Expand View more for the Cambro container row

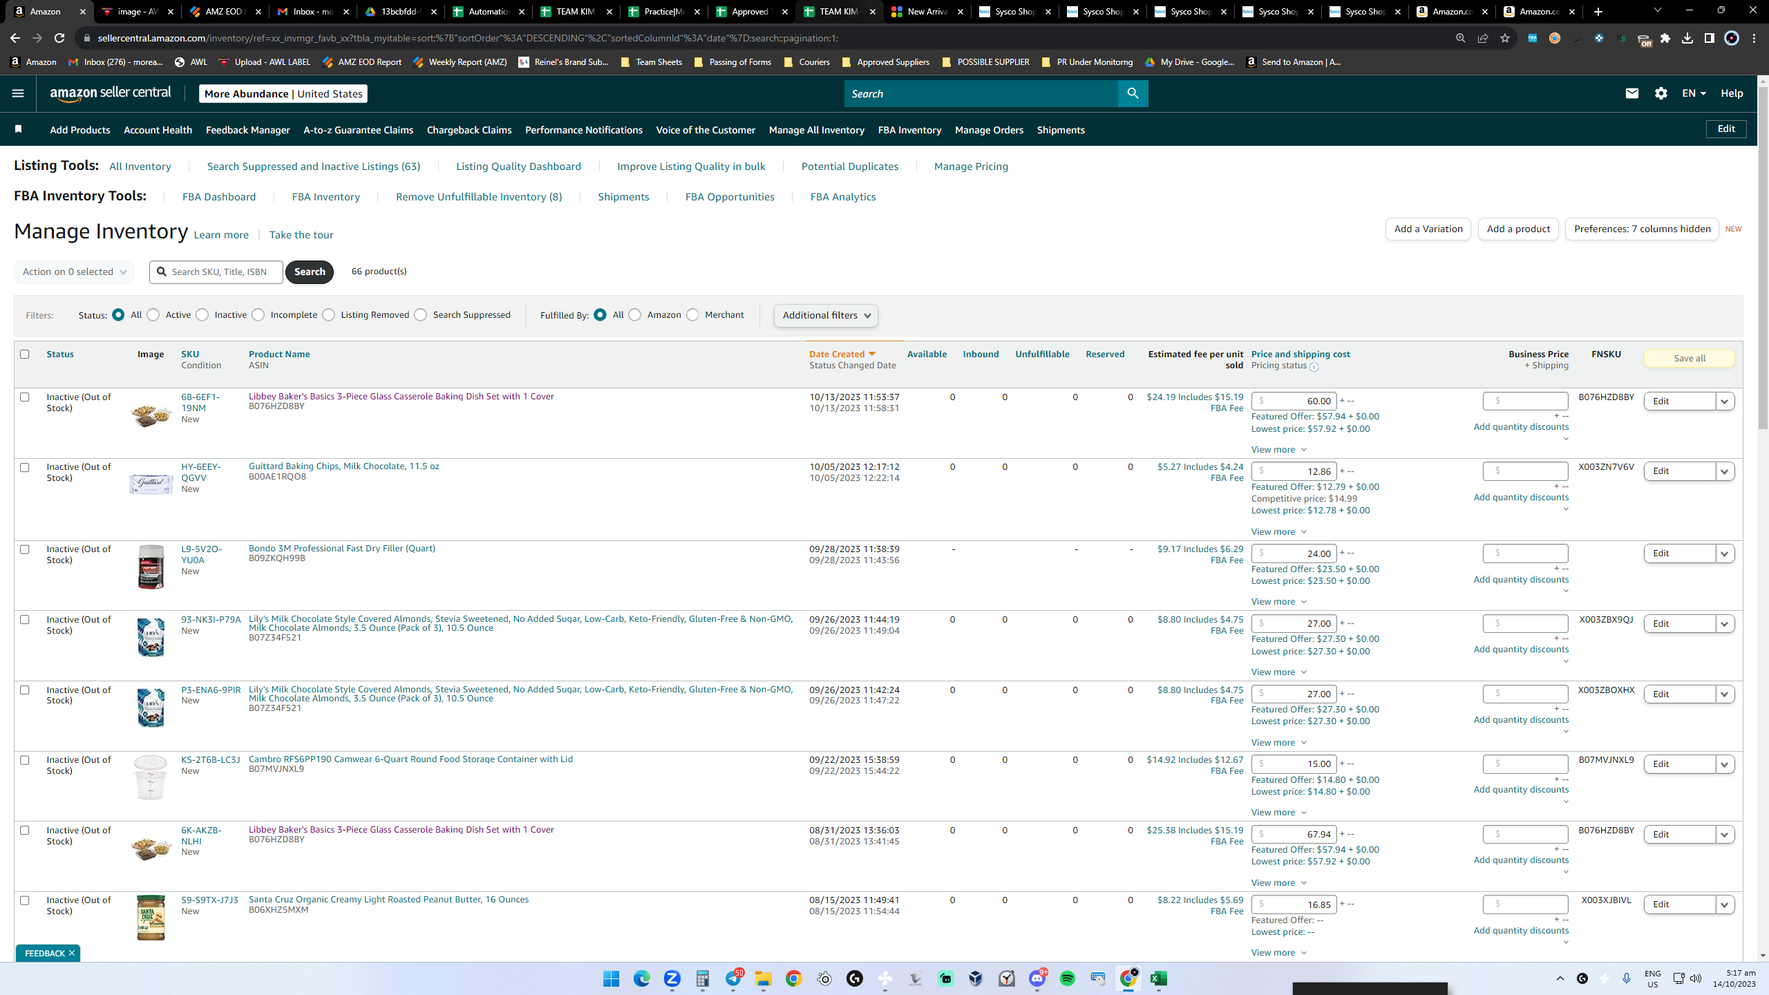pyautogui.click(x=1279, y=813)
